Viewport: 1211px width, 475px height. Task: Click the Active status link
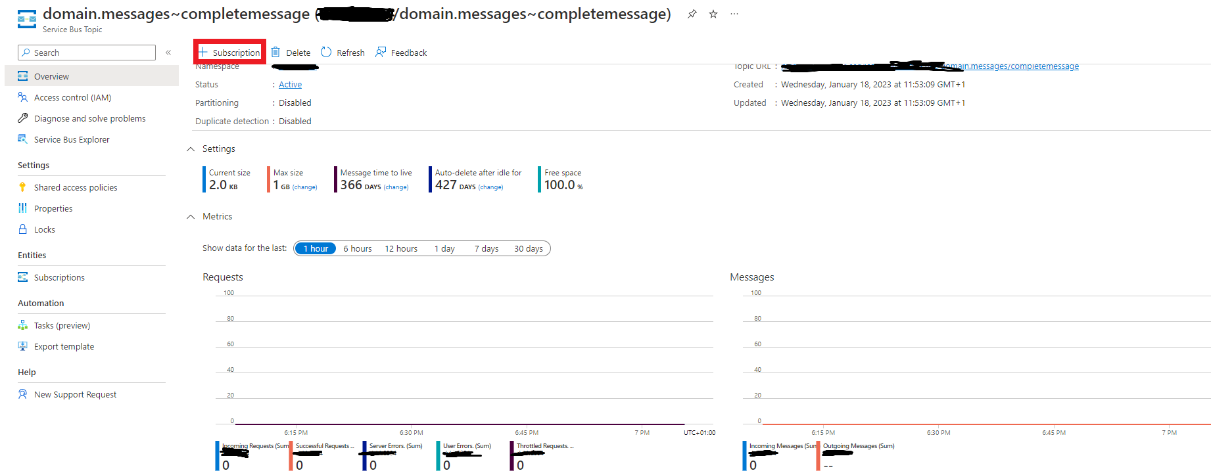(290, 84)
